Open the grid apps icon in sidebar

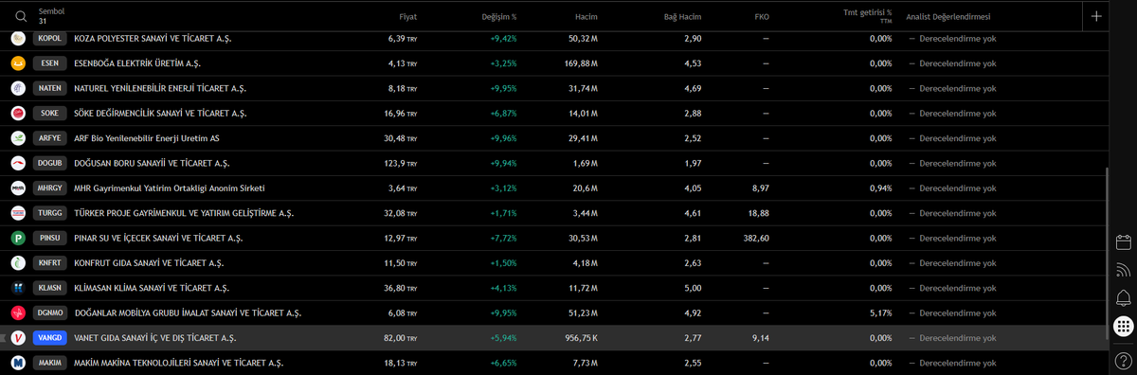click(1124, 327)
